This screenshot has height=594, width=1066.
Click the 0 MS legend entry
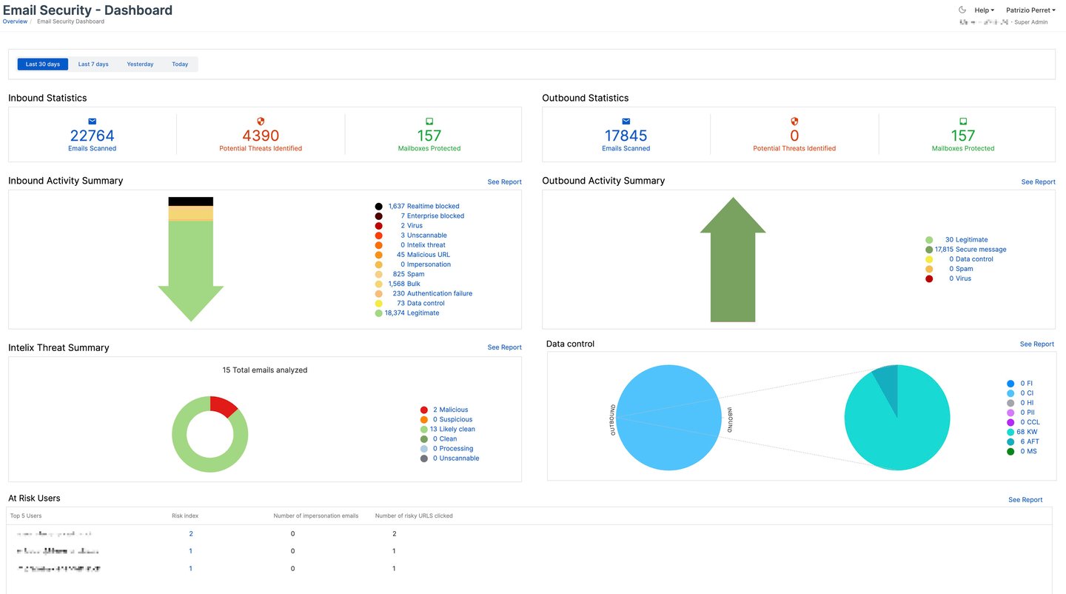click(x=1028, y=450)
